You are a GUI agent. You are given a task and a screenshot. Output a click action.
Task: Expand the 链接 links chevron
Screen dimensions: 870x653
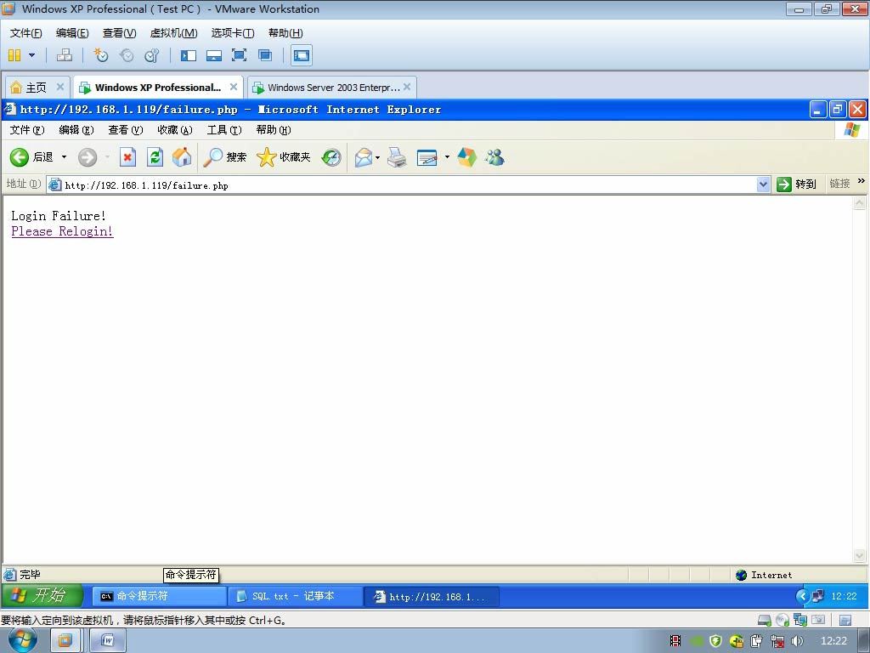point(862,181)
